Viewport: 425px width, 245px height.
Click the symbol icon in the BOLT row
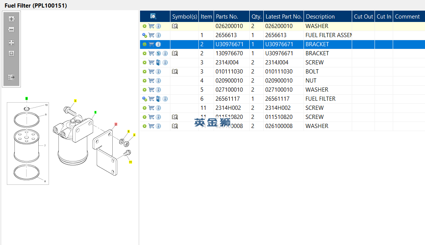click(175, 72)
